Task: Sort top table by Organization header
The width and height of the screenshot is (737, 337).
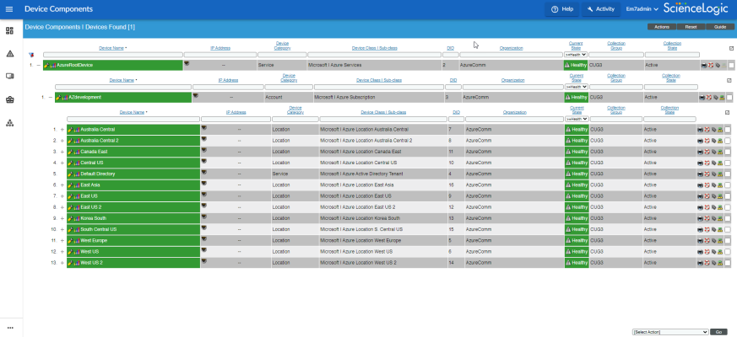Action: coord(512,48)
